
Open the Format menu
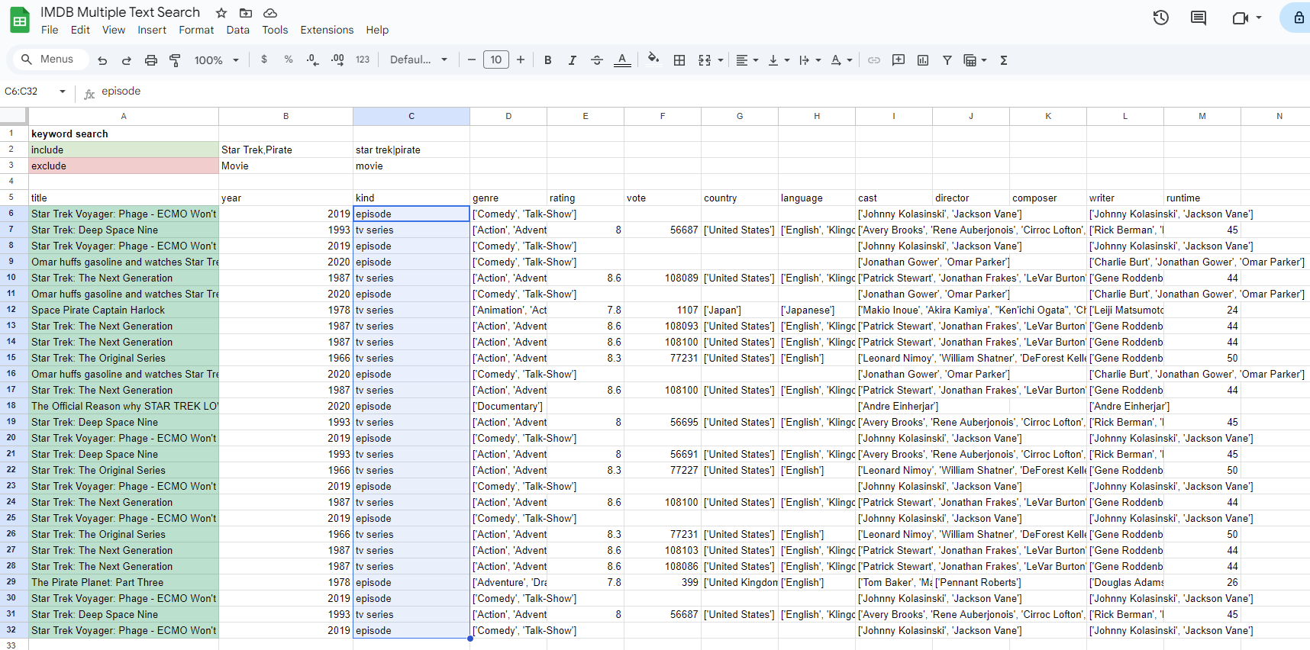point(196,30)
